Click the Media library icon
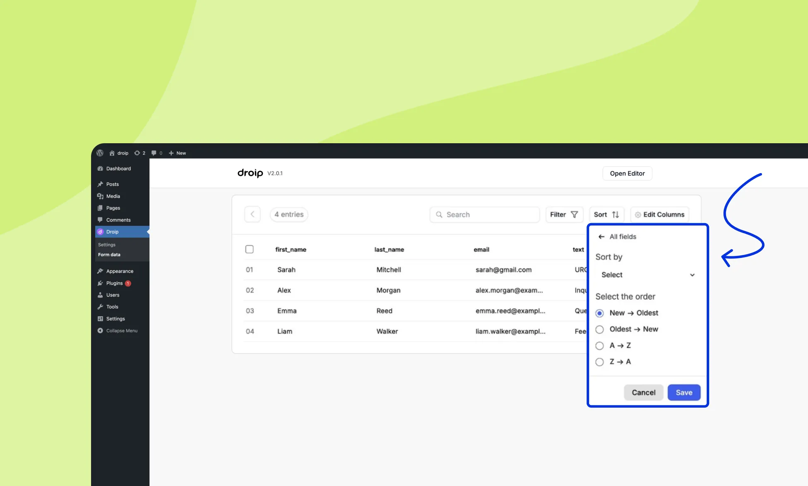 click(100, 196)
